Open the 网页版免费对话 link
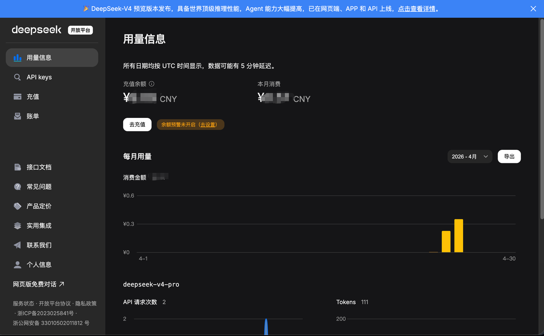The height and width of the screenshot is (336, 544). tap(39, 284)
